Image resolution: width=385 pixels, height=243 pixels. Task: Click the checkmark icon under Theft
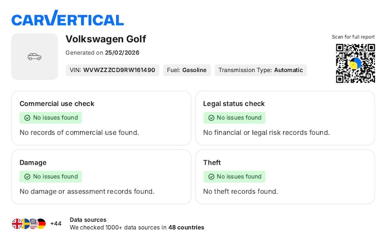pyautogui.click(x=211, y=177)
